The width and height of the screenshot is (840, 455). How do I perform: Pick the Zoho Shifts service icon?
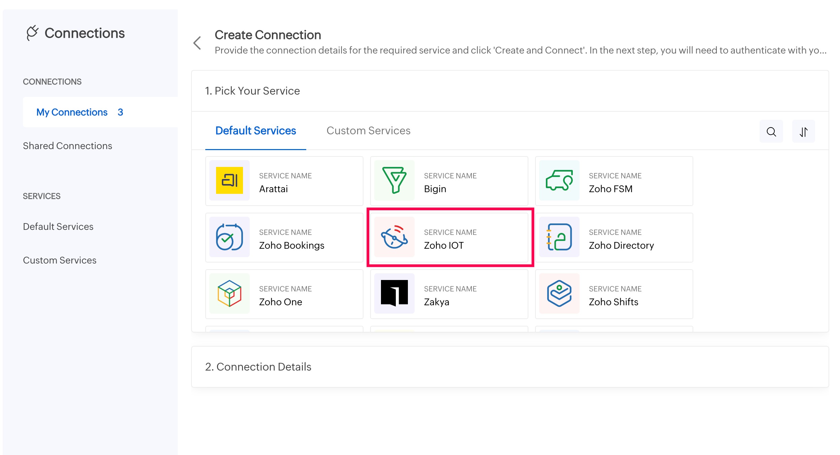(559, 294)
